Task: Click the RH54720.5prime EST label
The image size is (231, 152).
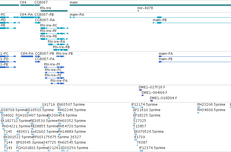Action: [x=72, y=126]
